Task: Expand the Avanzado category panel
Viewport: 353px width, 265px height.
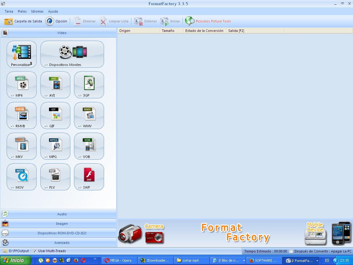Action: click(x=58, y=243)
